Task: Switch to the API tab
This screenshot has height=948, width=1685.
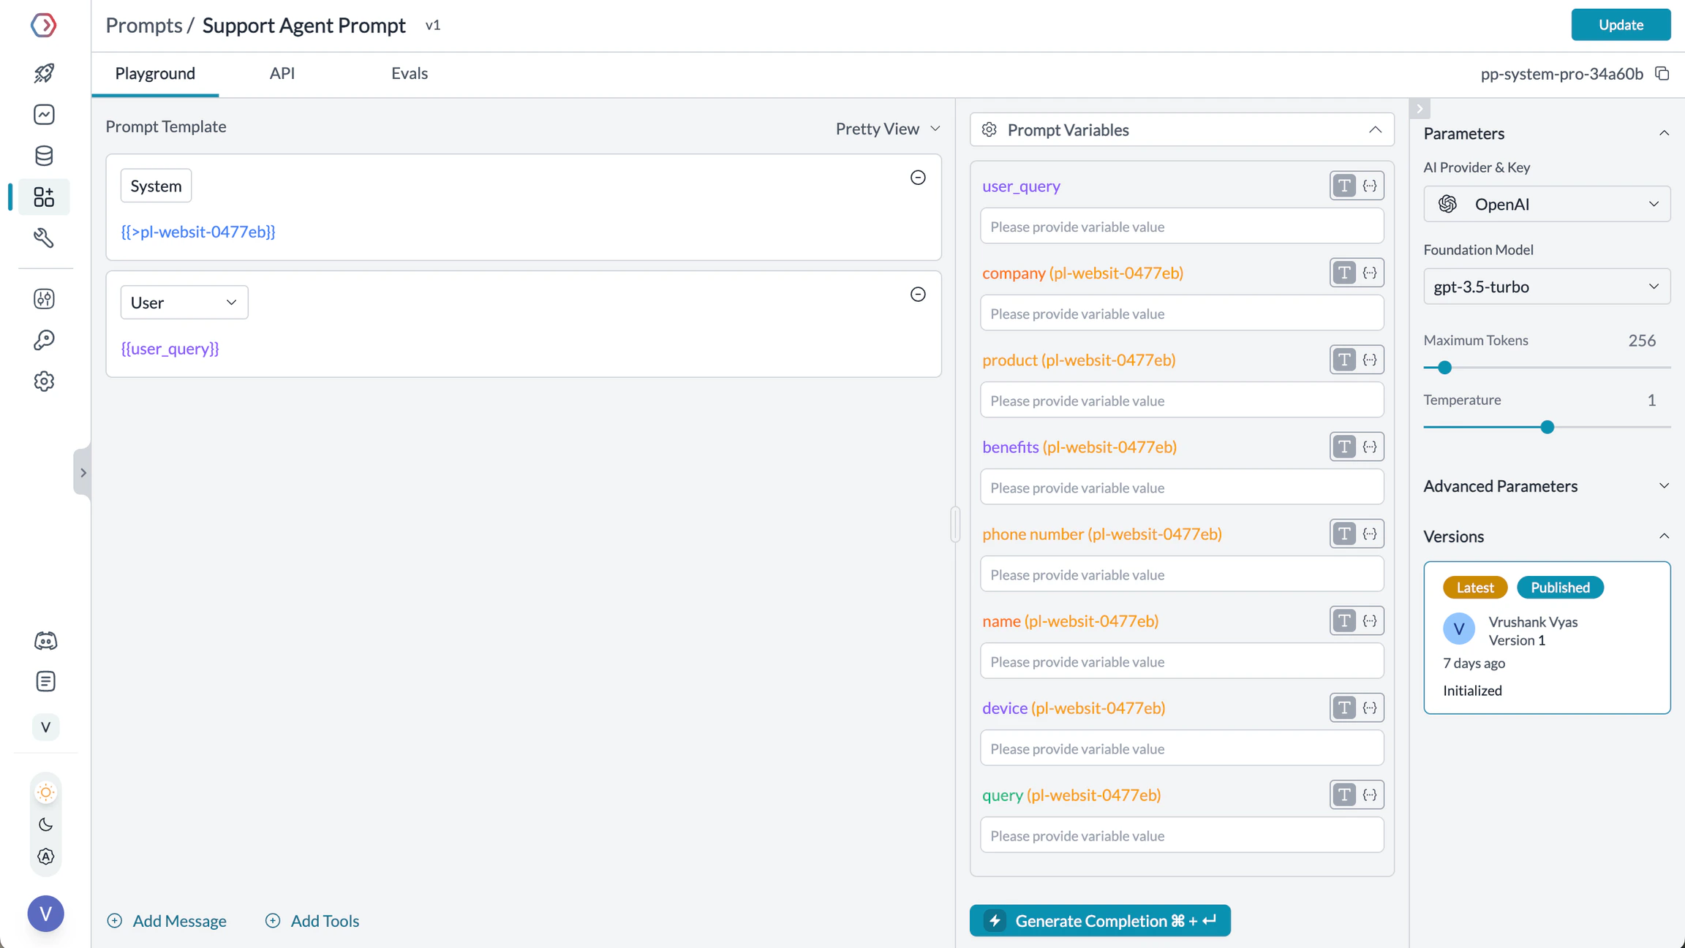Action: coord(282,73)
